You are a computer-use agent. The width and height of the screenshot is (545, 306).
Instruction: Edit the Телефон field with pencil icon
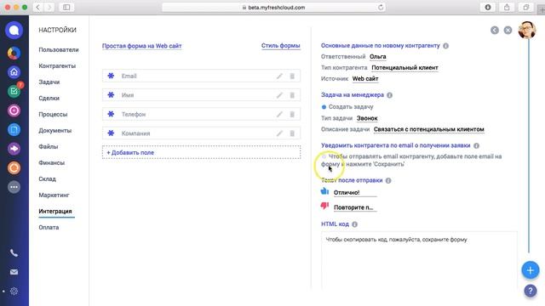coord(279,114)
